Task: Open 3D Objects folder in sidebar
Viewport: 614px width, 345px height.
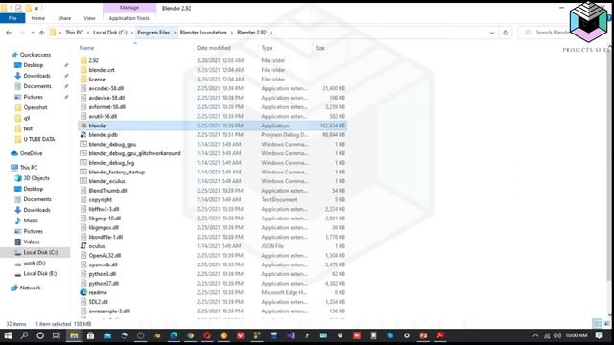Action: pos(32,178)
